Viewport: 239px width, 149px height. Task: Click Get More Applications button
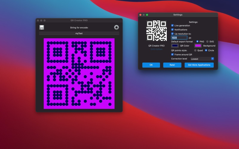tap(199, 65)
